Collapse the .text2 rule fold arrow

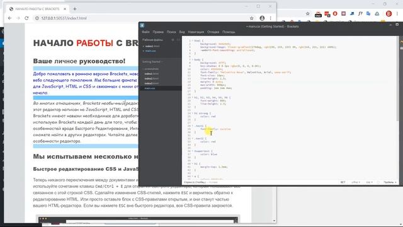tap(193, 139)
